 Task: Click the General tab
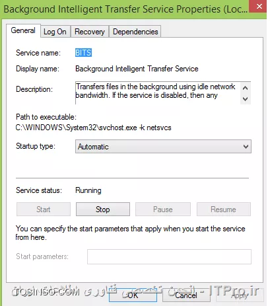point(23,30)
